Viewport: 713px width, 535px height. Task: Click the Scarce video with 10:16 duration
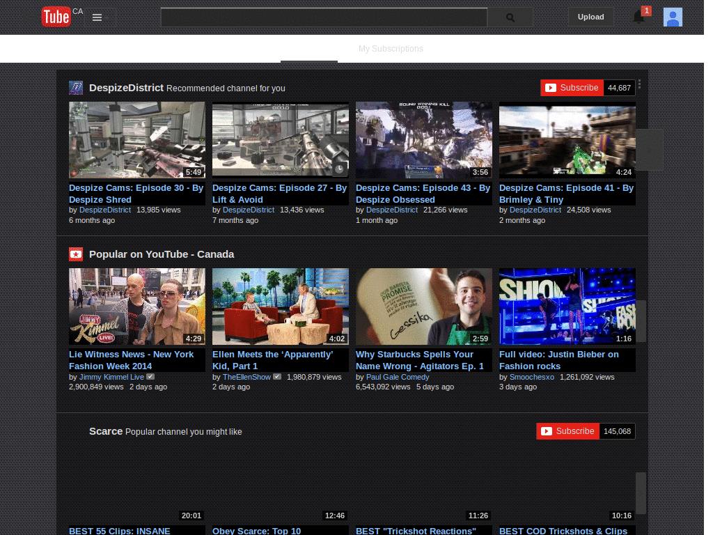point(567,483)
